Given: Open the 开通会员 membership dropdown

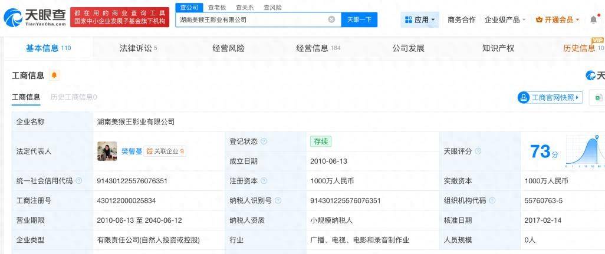Looking at the screenshot, I should pyautogui.click(x=557, y=19).
